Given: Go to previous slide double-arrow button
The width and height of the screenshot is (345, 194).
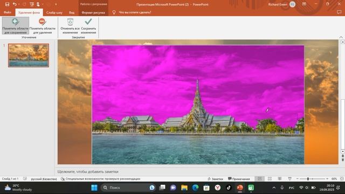Looking at the screenshot, I should [x=343, y=156].
